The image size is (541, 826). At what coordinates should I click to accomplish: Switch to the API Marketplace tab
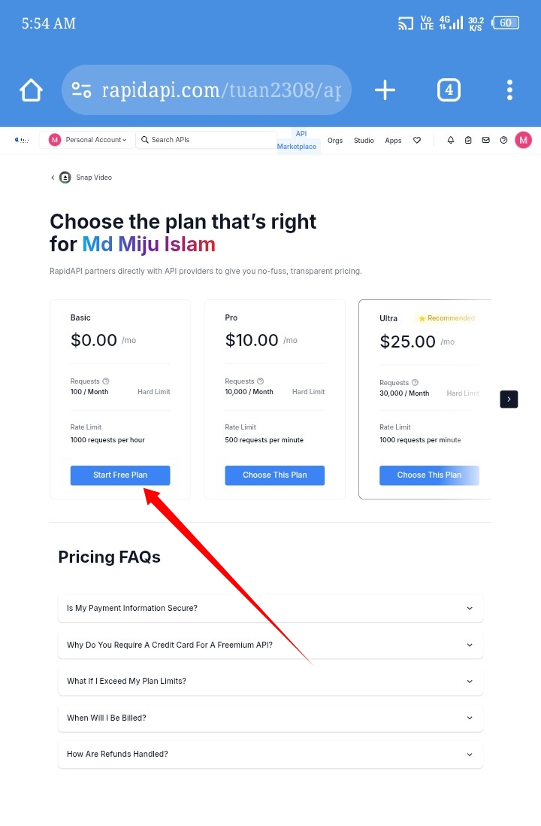(x=298, y=140)
